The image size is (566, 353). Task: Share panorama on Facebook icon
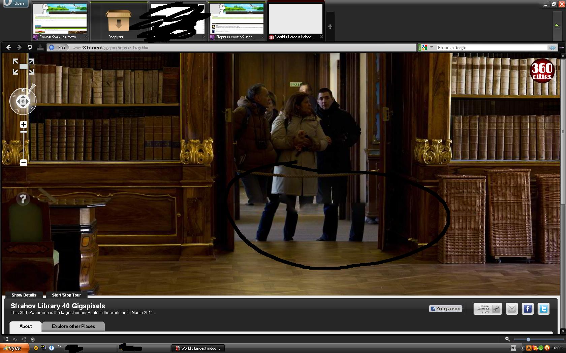(527, 309)
